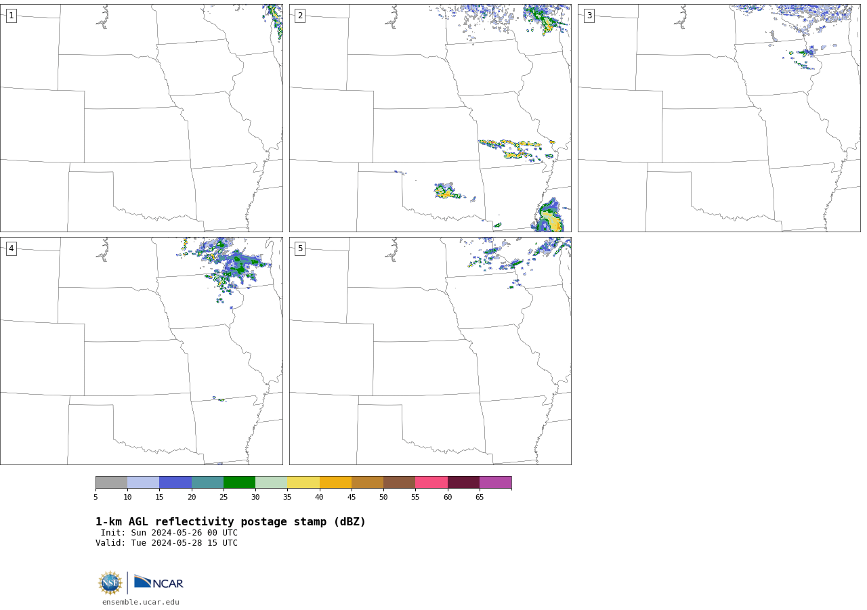Click the colorbar tick label 60
Screen dimensions: 867x610
(x=448, y=498)
